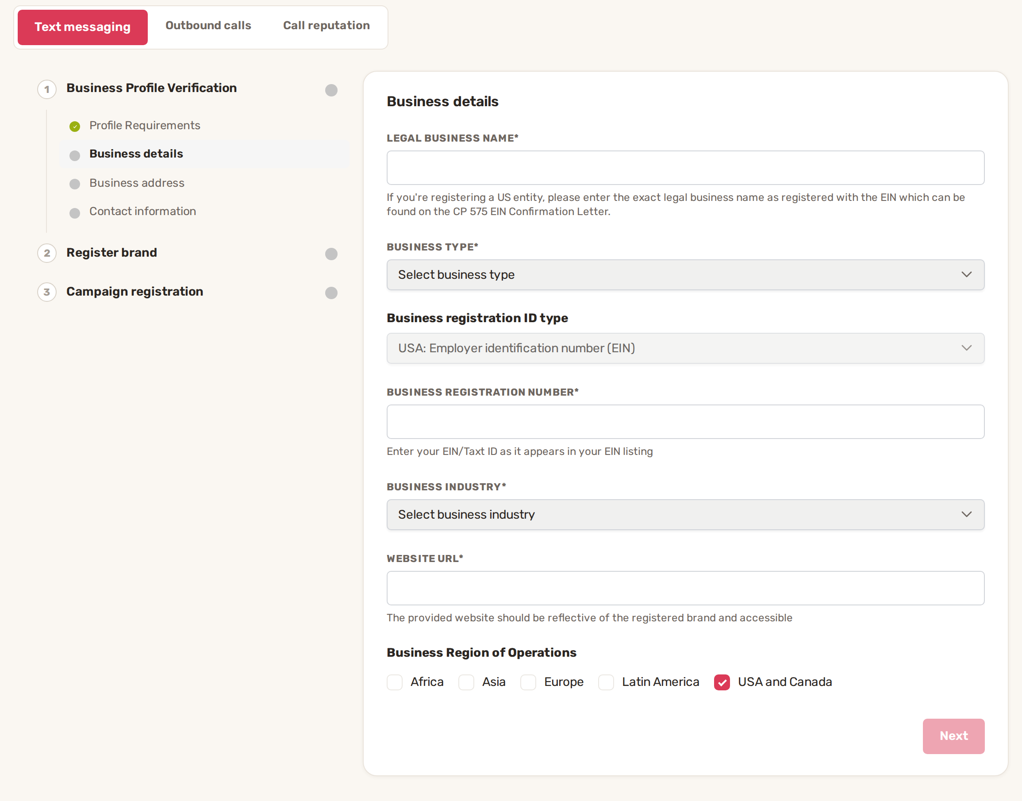Click the step number 2 circle icon
The image size is (1022, 801).
(47, 253)
